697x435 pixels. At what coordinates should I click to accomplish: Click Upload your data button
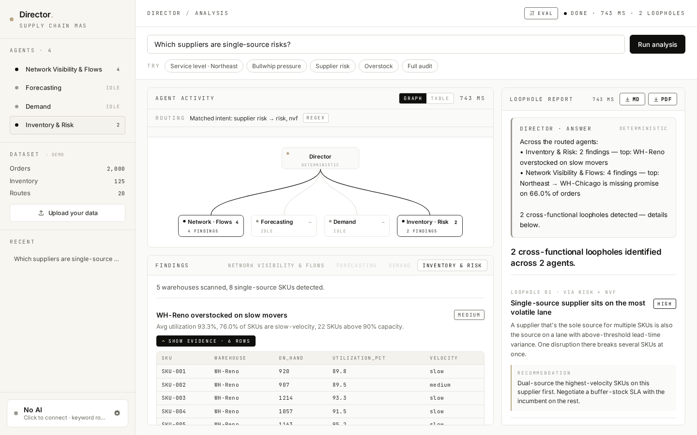click(67, 213)
